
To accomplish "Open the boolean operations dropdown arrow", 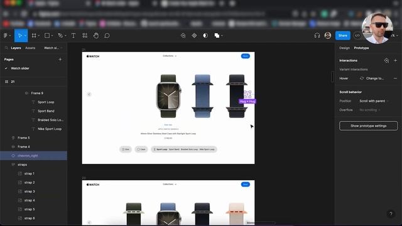I will [x=222, y=36].
